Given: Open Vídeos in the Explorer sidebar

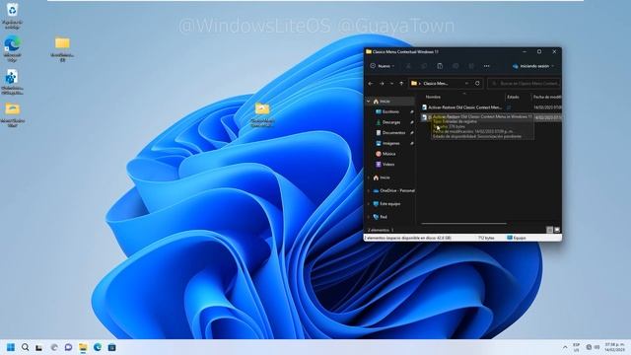Looking at the screenshot, I should tap(387, 165).
